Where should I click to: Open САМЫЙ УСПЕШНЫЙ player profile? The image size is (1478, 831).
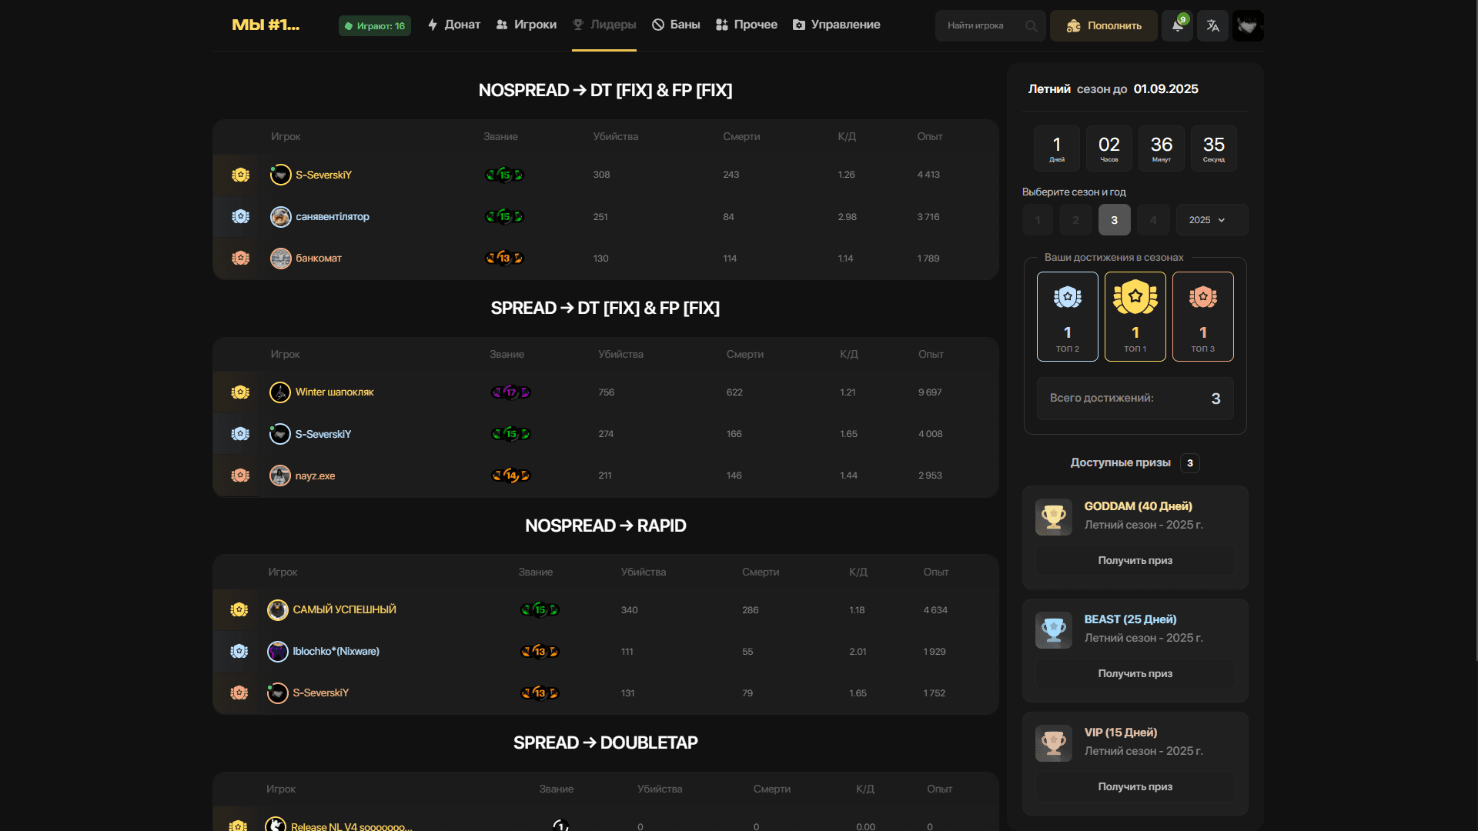point(344,609)
